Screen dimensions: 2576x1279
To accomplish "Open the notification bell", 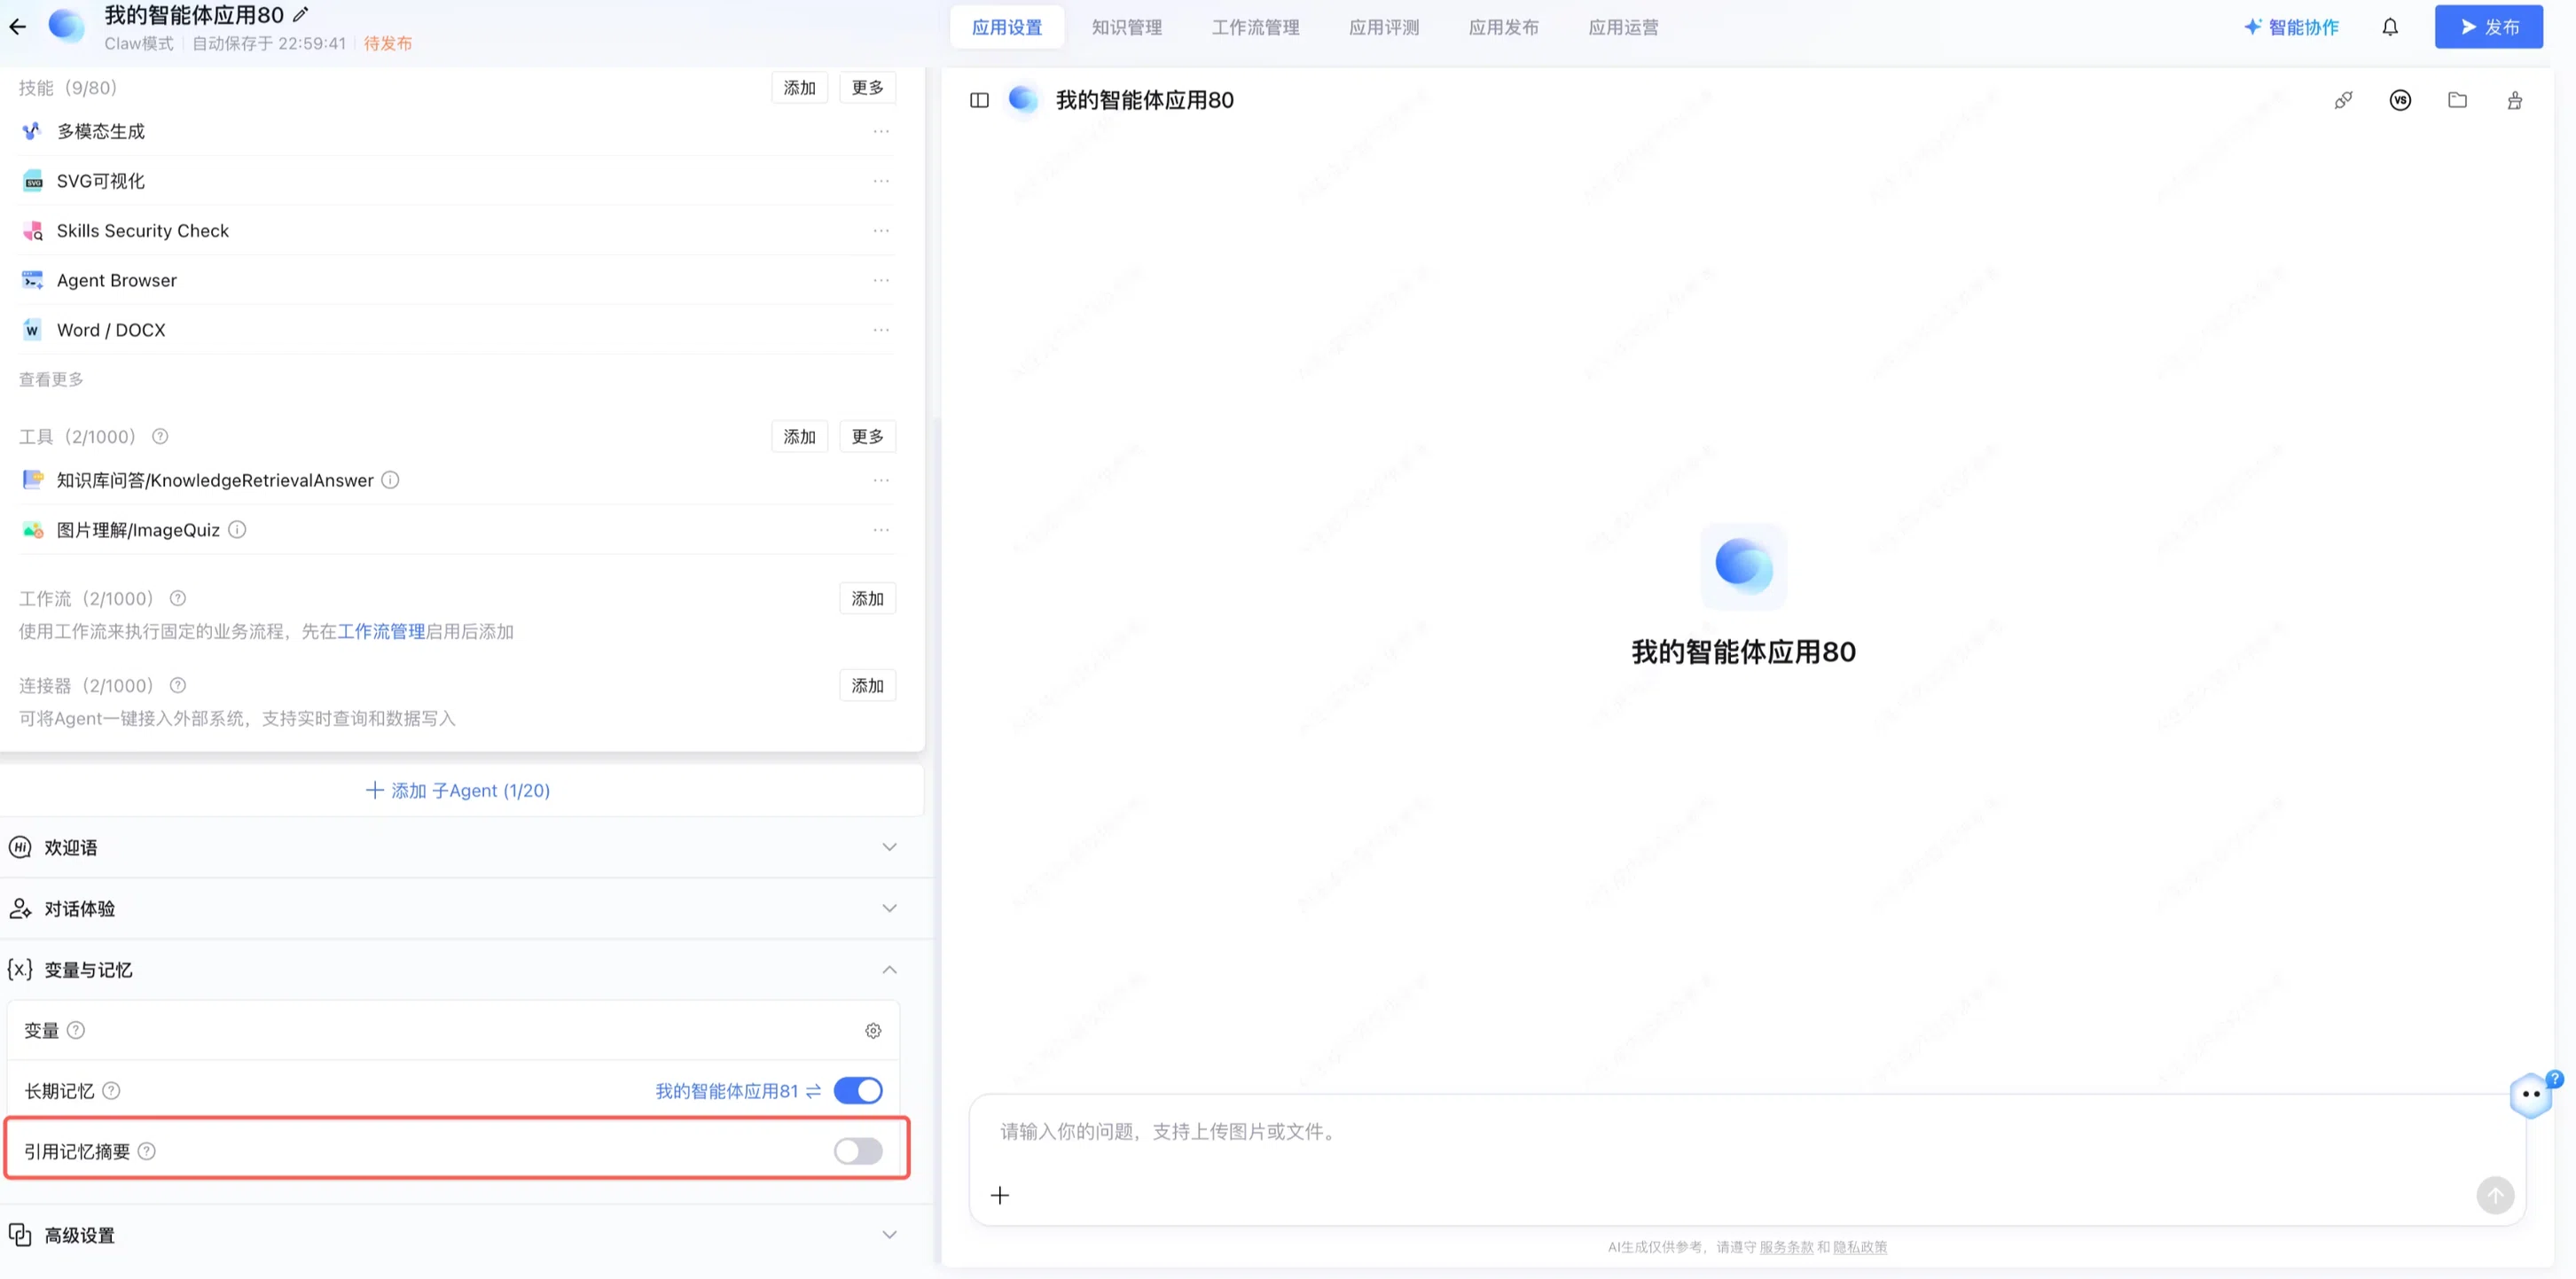I will coord(2390,27).
